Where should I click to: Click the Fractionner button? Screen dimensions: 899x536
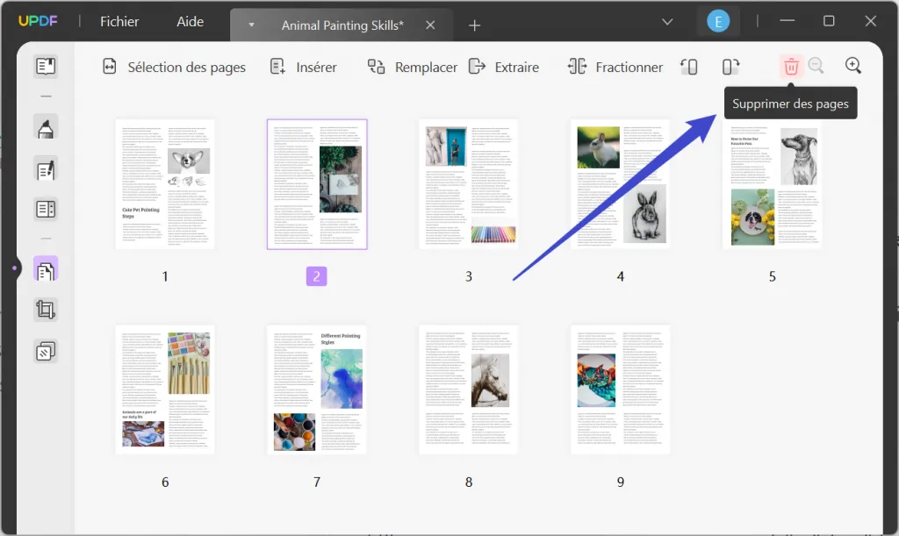coord(615,67)
